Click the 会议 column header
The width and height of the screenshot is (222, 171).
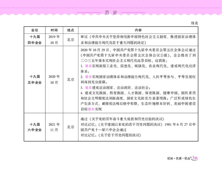coord(34,30)
